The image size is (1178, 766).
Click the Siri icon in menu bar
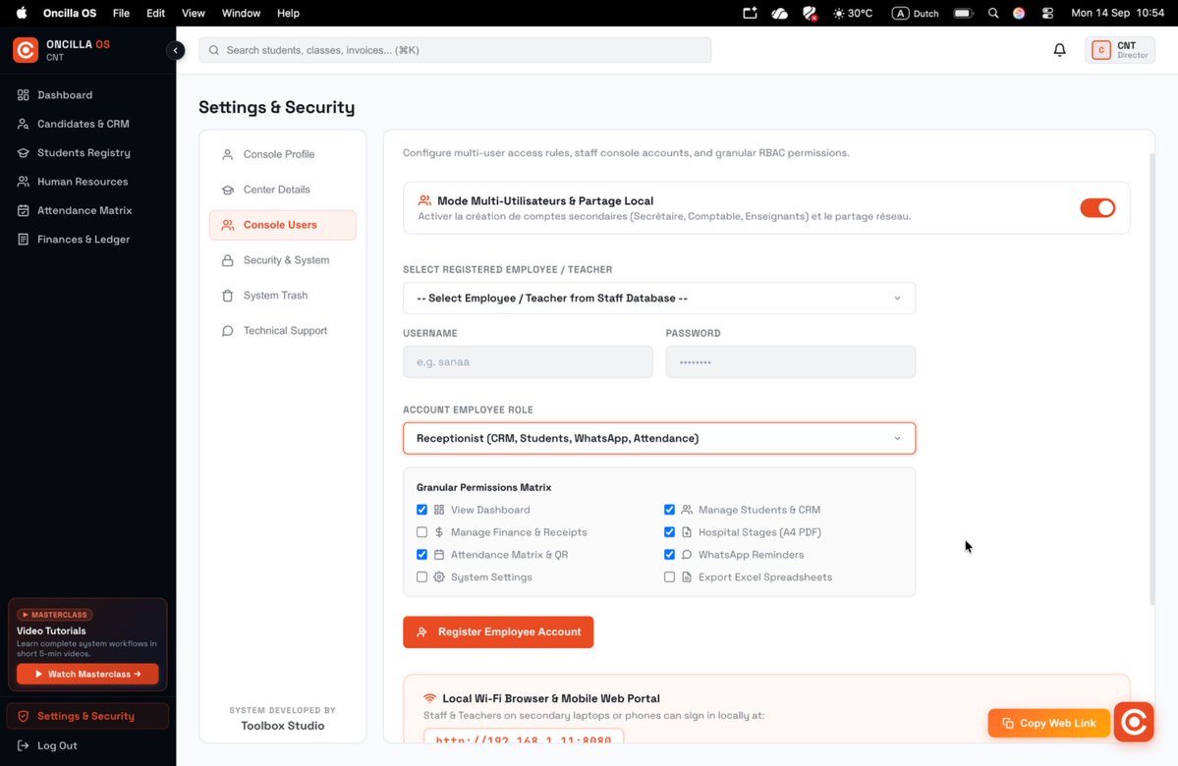pos(1019,13)
